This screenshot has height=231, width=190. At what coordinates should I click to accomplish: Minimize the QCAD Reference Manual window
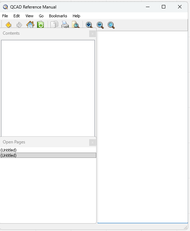pyautogui.click(x=148, y=7)
